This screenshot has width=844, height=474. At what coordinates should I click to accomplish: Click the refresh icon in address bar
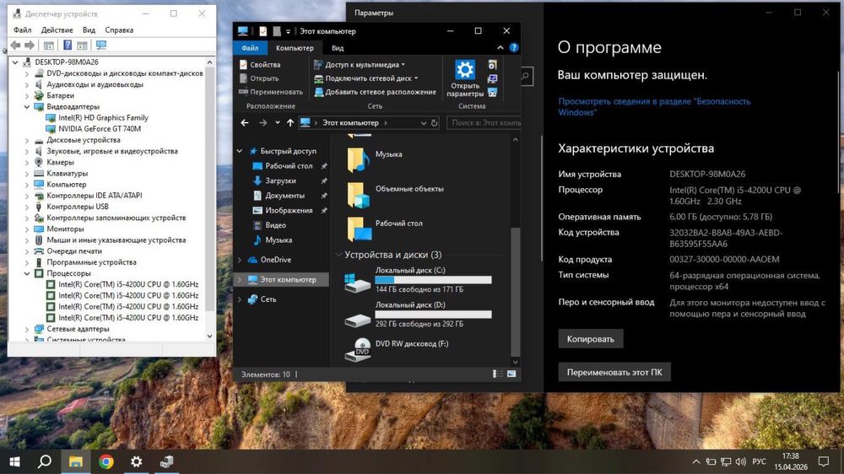tap(435, 123)
